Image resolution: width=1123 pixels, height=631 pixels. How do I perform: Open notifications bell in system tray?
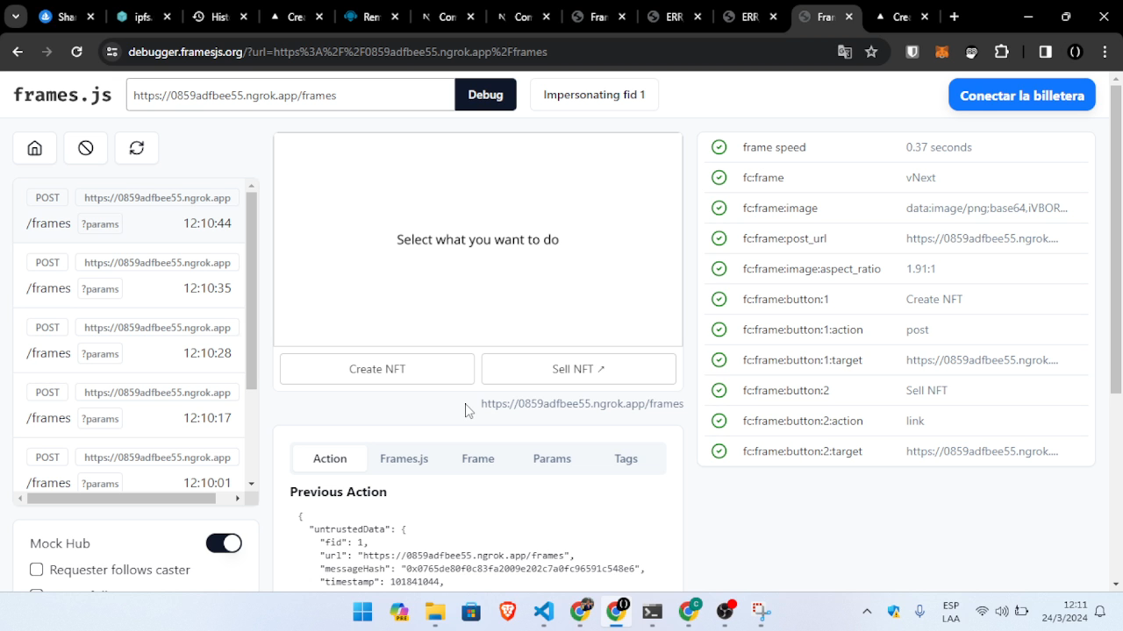(x=1100, y=612)
